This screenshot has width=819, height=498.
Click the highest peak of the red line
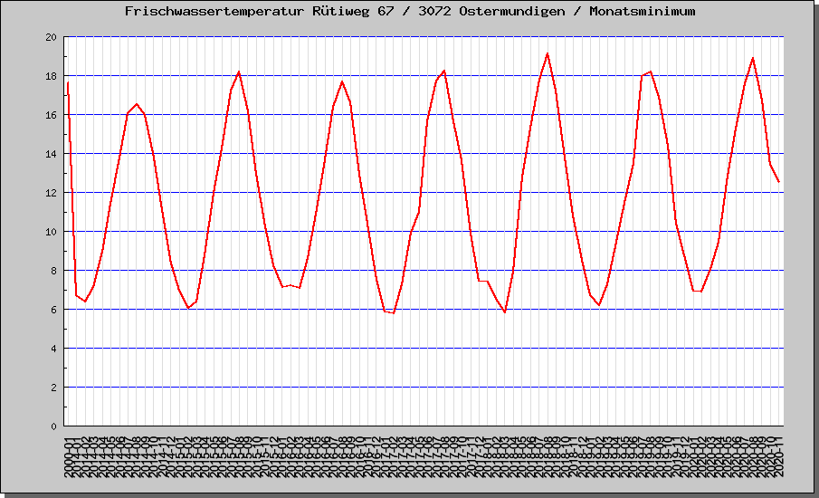pos(548,53)
